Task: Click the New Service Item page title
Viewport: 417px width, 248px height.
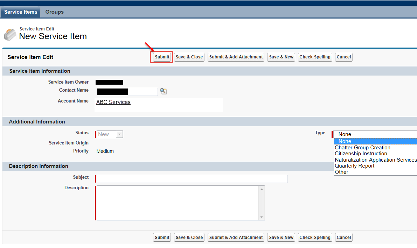Action: click(53, 36)
